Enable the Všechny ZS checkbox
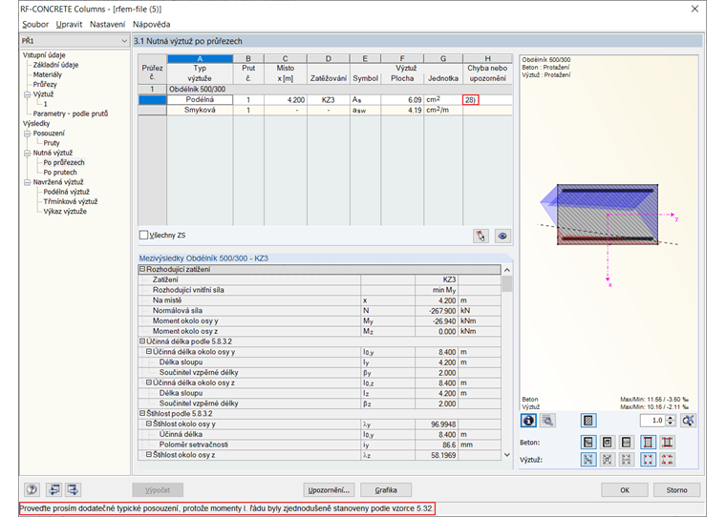This screenshot has width=726, height=517. pos(143,235)
